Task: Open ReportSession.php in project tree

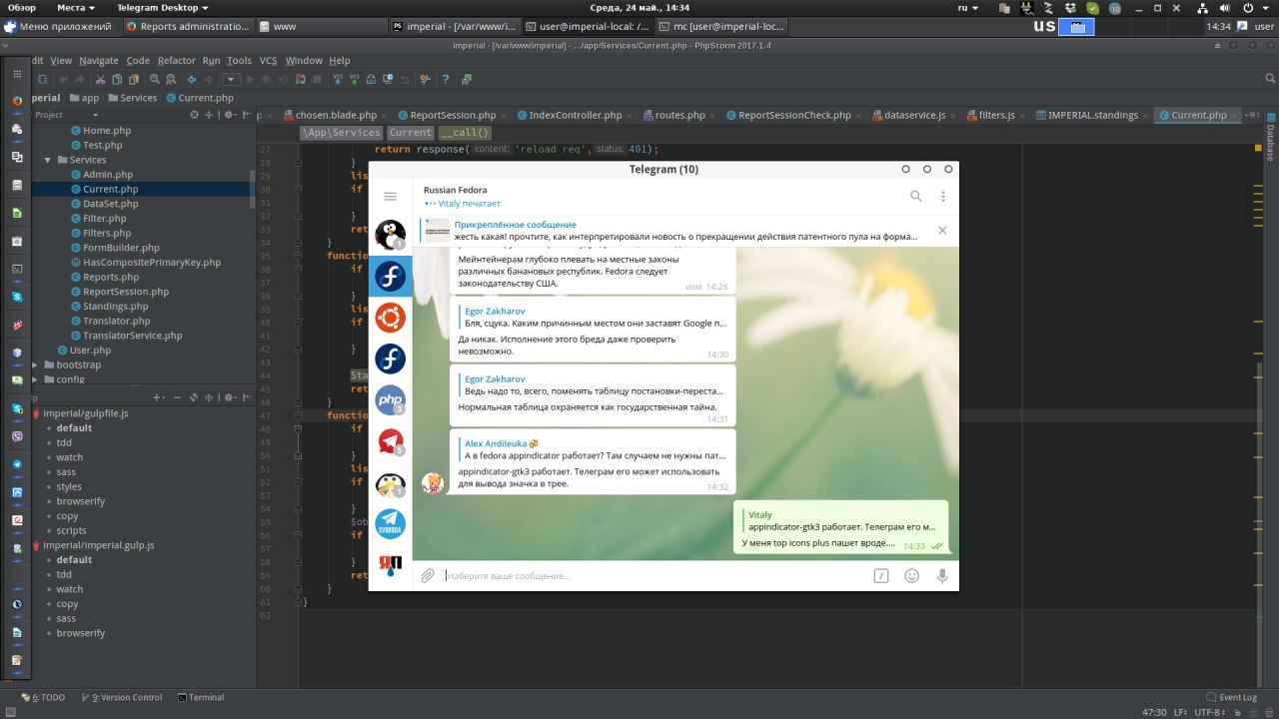Action: pyautogui.click(x=126, y=292)
